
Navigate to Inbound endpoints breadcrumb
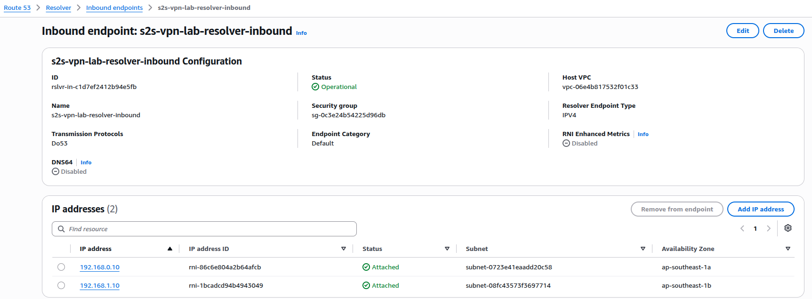coord(114,8)
